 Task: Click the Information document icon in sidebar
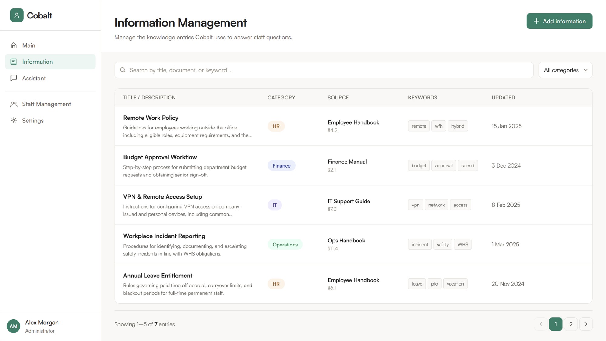(14, 62)
